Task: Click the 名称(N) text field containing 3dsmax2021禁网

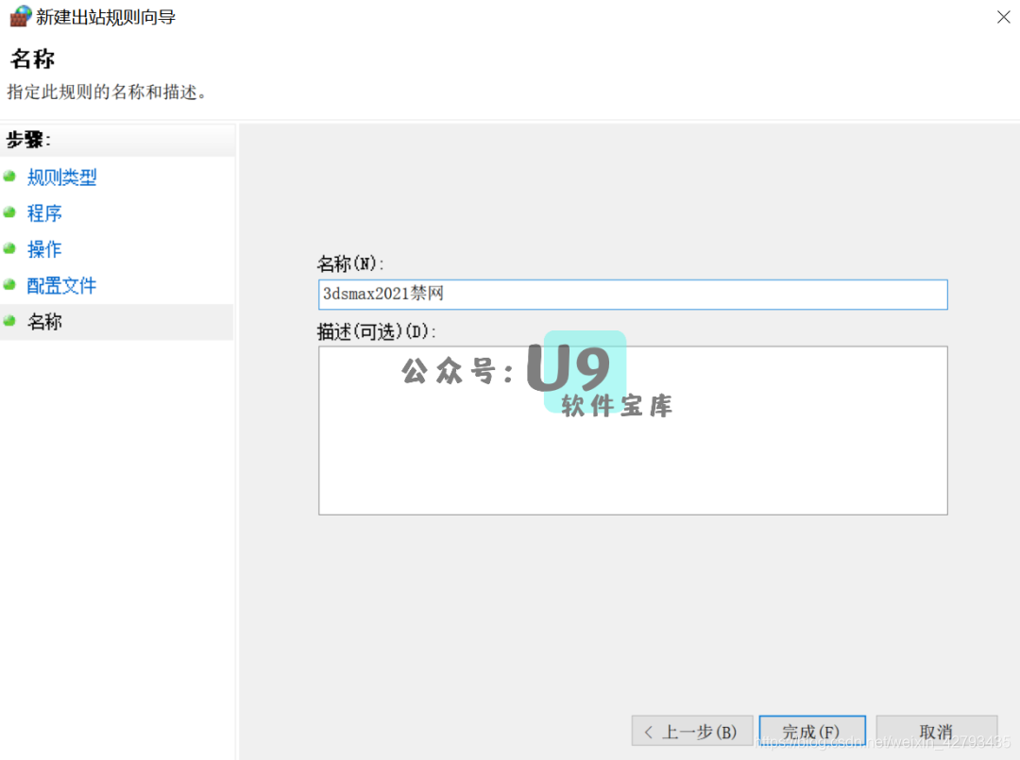Action: click(632, 294)
